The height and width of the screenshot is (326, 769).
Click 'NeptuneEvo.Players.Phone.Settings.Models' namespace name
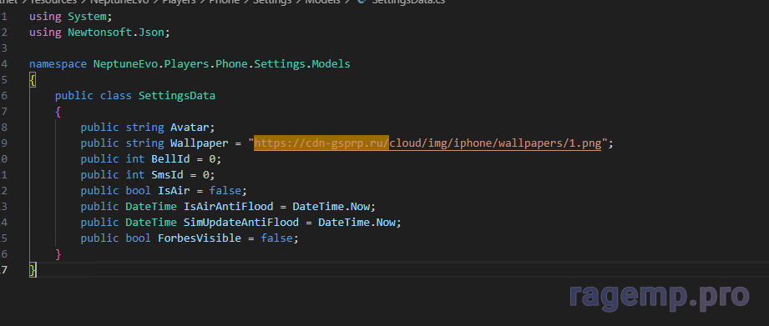(x=221, y=64)
